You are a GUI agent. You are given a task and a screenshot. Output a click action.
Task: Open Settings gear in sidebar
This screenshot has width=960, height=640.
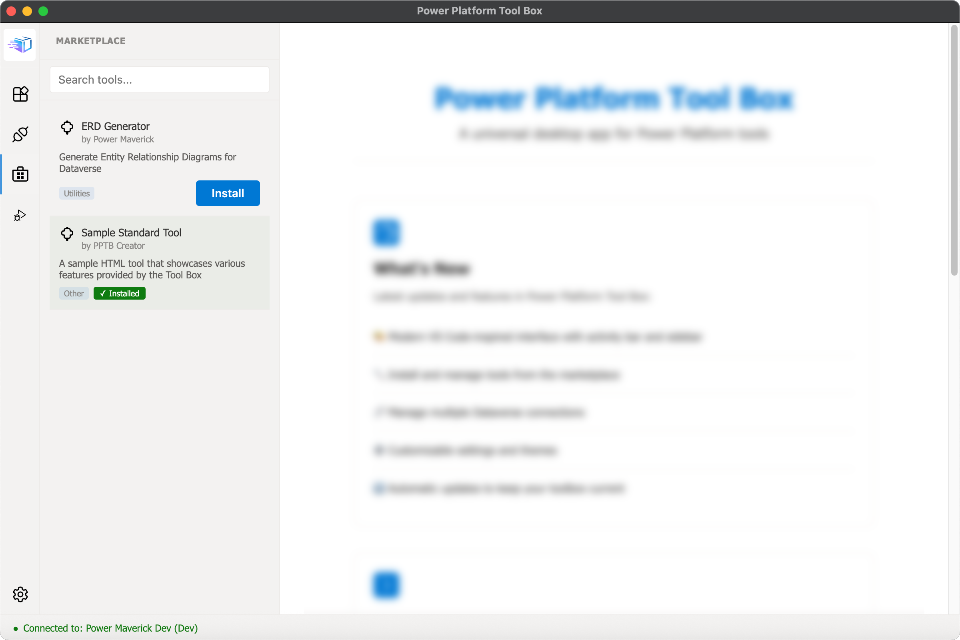click(20, 594)
